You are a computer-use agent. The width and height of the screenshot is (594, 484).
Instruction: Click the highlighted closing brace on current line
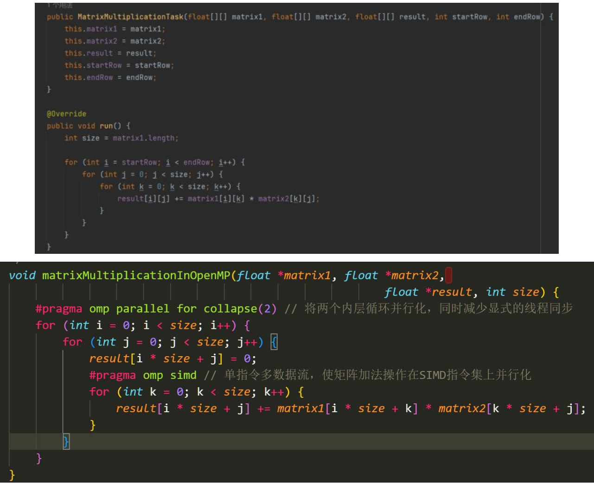(66, 442)
